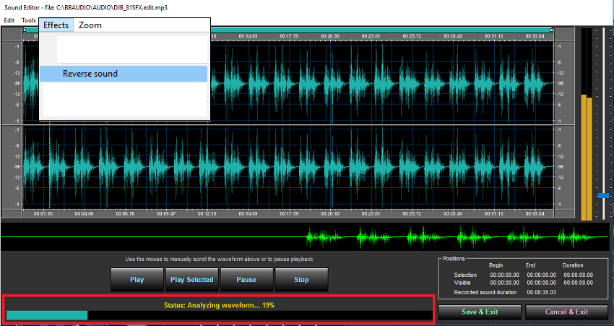Open the Effects menu

pyautogui.click(x=56, y=25)
